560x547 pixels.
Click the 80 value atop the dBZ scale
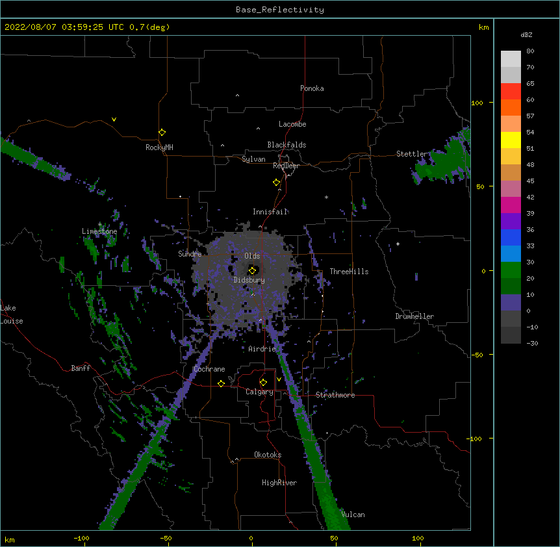click(530, 51)
